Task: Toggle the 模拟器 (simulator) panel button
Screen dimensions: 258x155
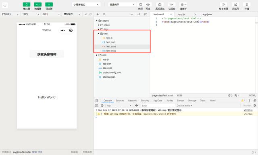Action: [x=27, y=4]
